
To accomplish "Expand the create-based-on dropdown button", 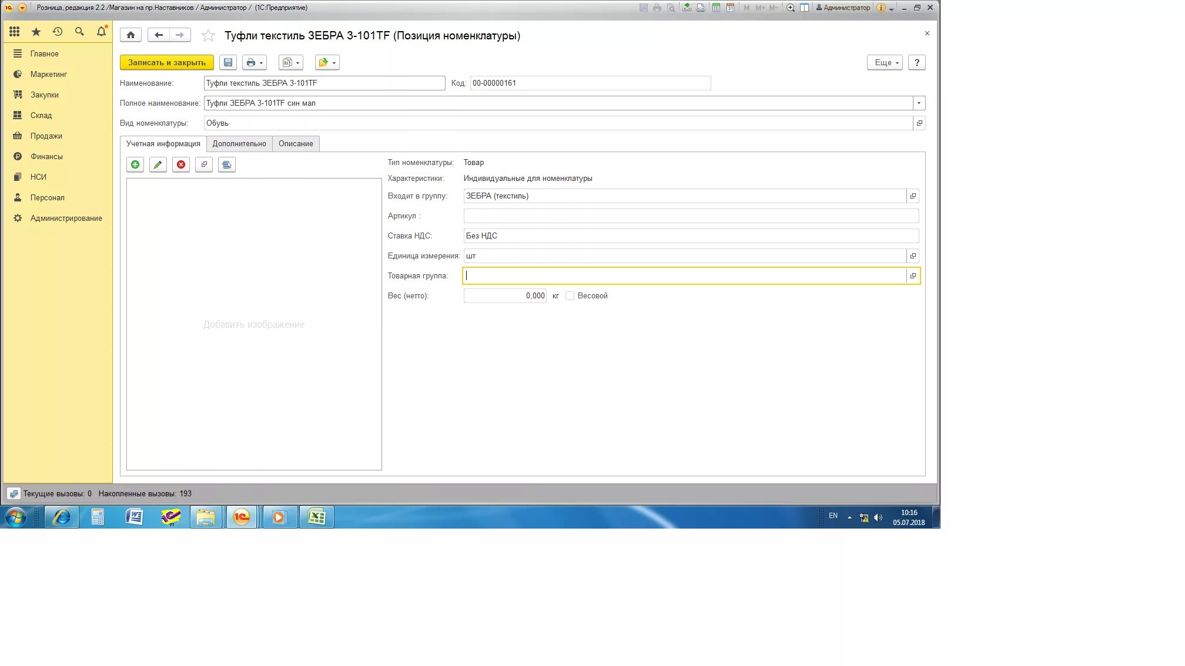I will coord(327,62).
